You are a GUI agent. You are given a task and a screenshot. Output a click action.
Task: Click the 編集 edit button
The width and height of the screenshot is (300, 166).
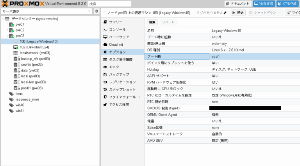coord(152,22)
